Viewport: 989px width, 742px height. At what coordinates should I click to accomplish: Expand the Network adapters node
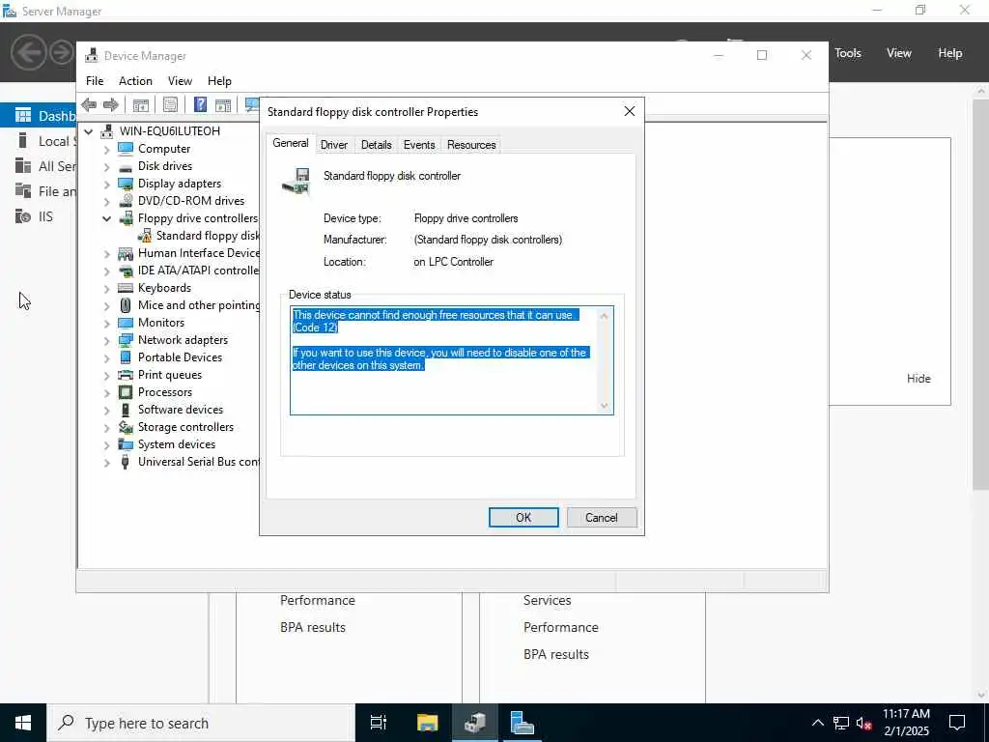pos(106,341)
